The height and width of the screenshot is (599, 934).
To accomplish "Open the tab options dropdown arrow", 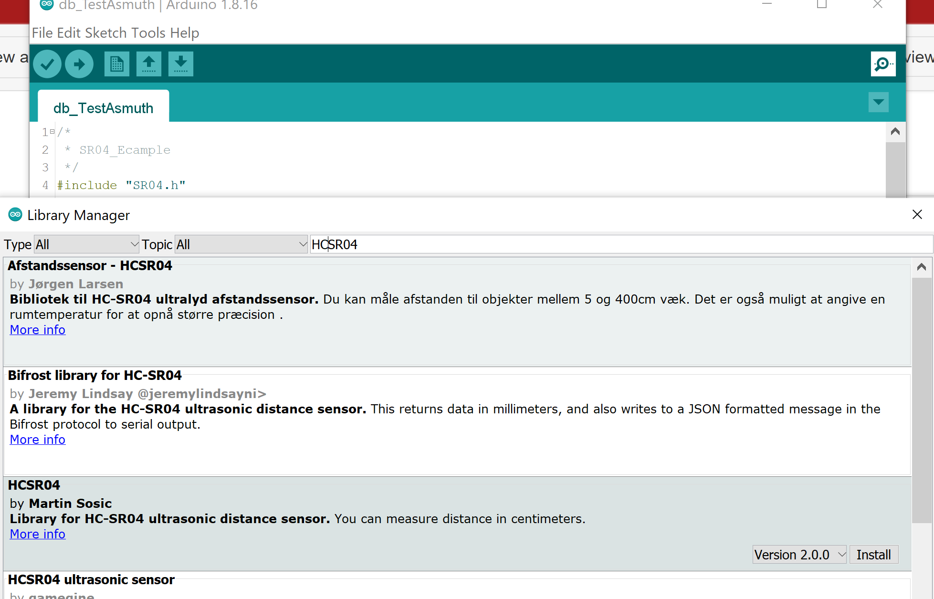I will [x=878, y=102].
